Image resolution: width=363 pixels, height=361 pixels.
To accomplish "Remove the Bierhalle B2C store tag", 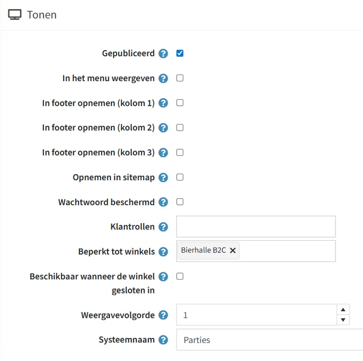I will coord(233,251).
